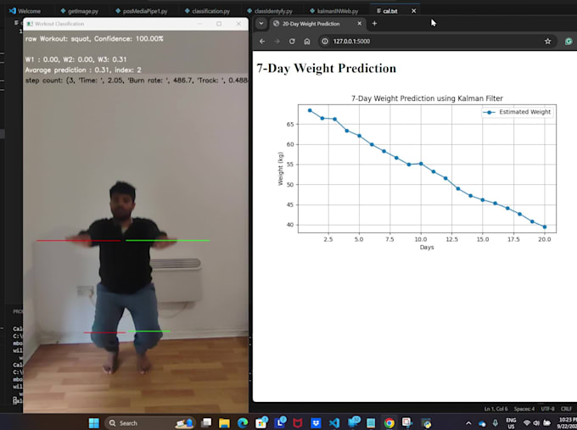Screen dimensions: 577x430
Task: Go forward in the browser
Action: [277, 42]
